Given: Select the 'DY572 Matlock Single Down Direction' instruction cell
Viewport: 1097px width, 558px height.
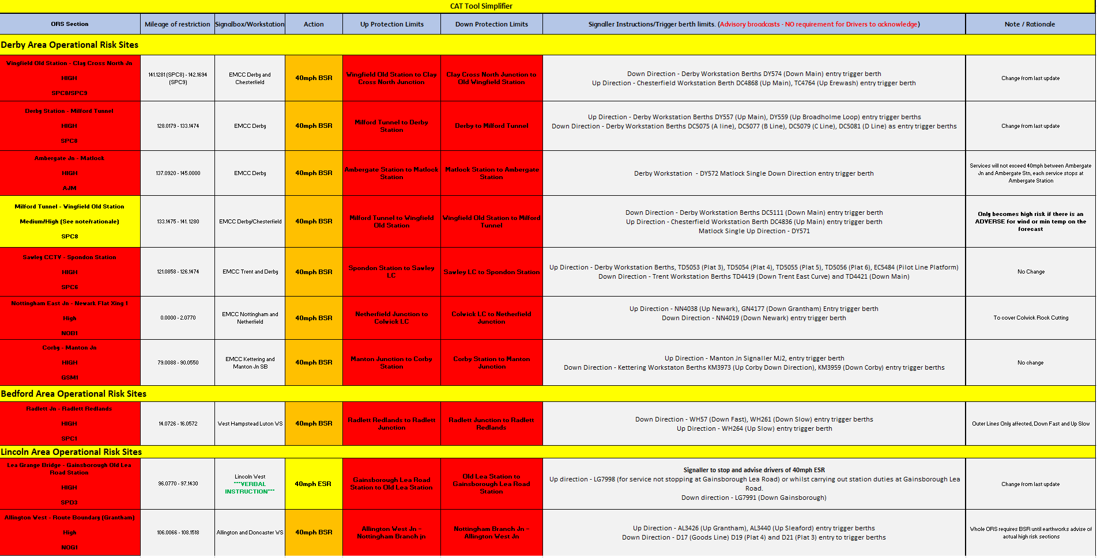Looking at the screenshot, I should (754, 173).
